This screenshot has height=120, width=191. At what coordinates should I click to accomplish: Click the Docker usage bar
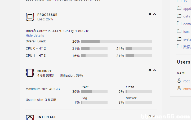(x=139, y=102)
